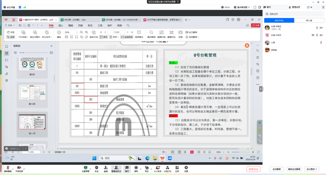Image resolution: width=326 pixels, height=175 pixels.
Task: Adjust thumbnail size slider in thumbnail panel
Action: (33, 53)
